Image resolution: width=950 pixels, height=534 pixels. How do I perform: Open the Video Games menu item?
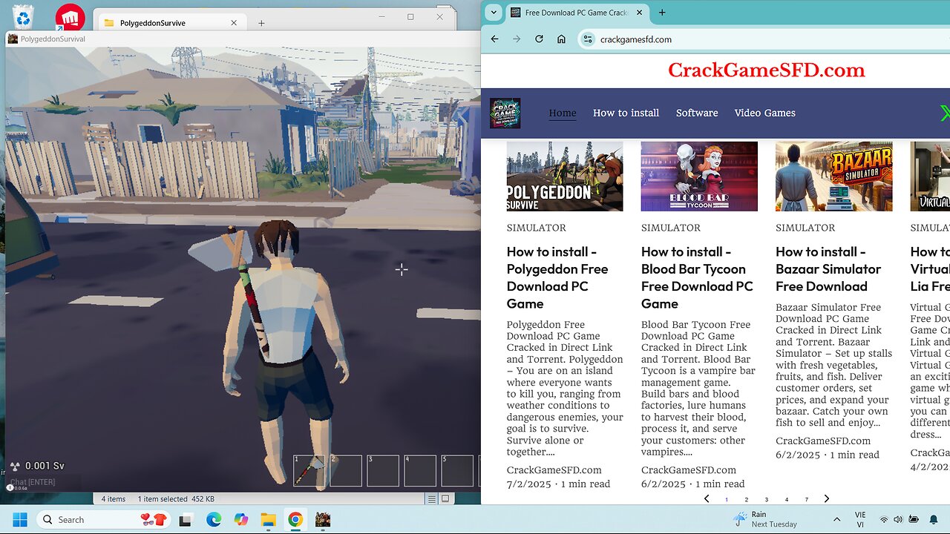pos(764,113)
